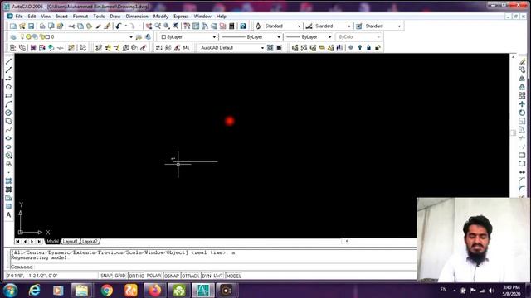Select the Mirror modify tool

[522, 79]
